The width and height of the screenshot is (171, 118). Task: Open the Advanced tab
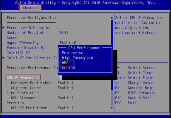pos(30,8)
